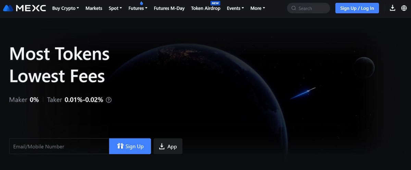Open the Markets page
Screen dimensions: 411x170
point(94,8)
